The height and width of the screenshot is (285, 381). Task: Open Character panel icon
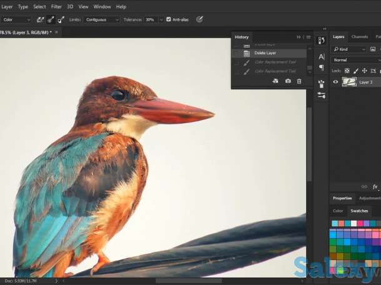pos(321,57)
